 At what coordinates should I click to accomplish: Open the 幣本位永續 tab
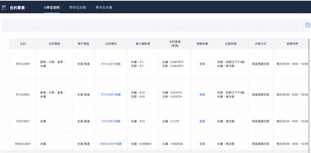(104, 7)
